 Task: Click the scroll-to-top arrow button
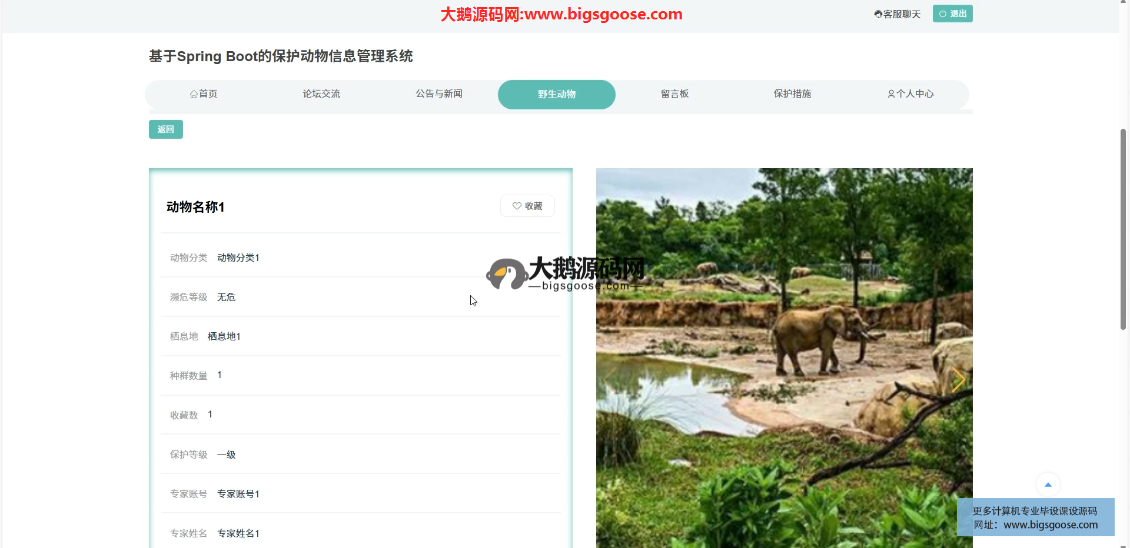[x=1048, y=484]
